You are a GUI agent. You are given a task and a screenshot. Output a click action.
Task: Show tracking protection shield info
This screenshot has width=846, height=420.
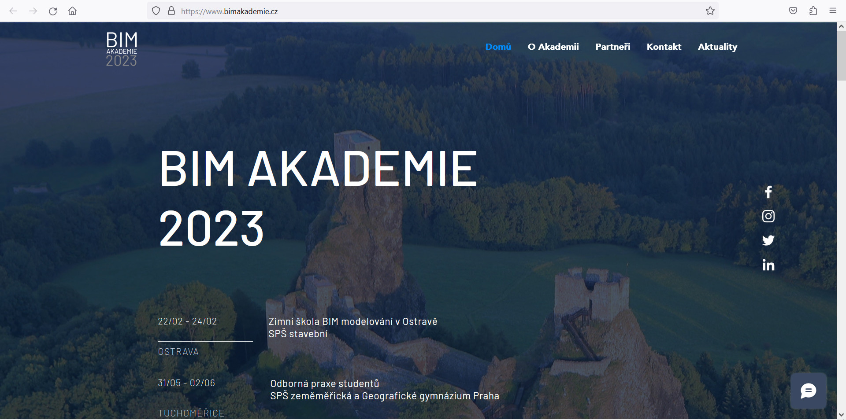pyautogui.click(x=156, y=11)
